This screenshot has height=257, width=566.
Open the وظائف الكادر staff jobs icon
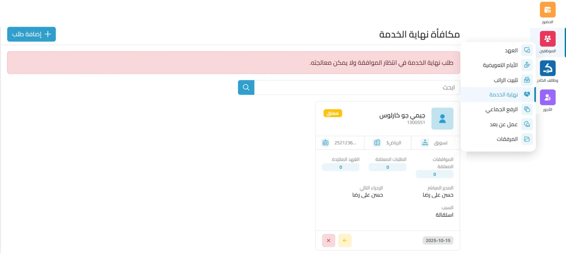click(x=547, y=68)
